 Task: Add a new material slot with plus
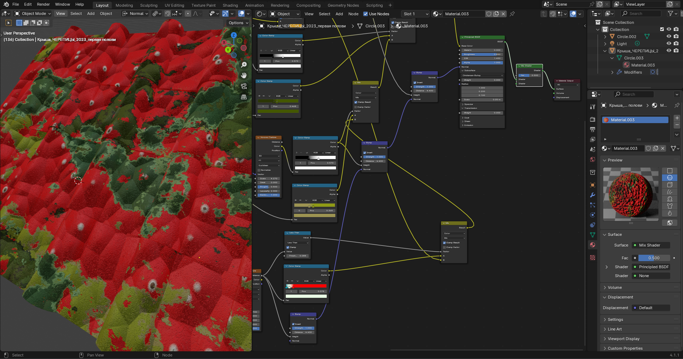[677, 118]
